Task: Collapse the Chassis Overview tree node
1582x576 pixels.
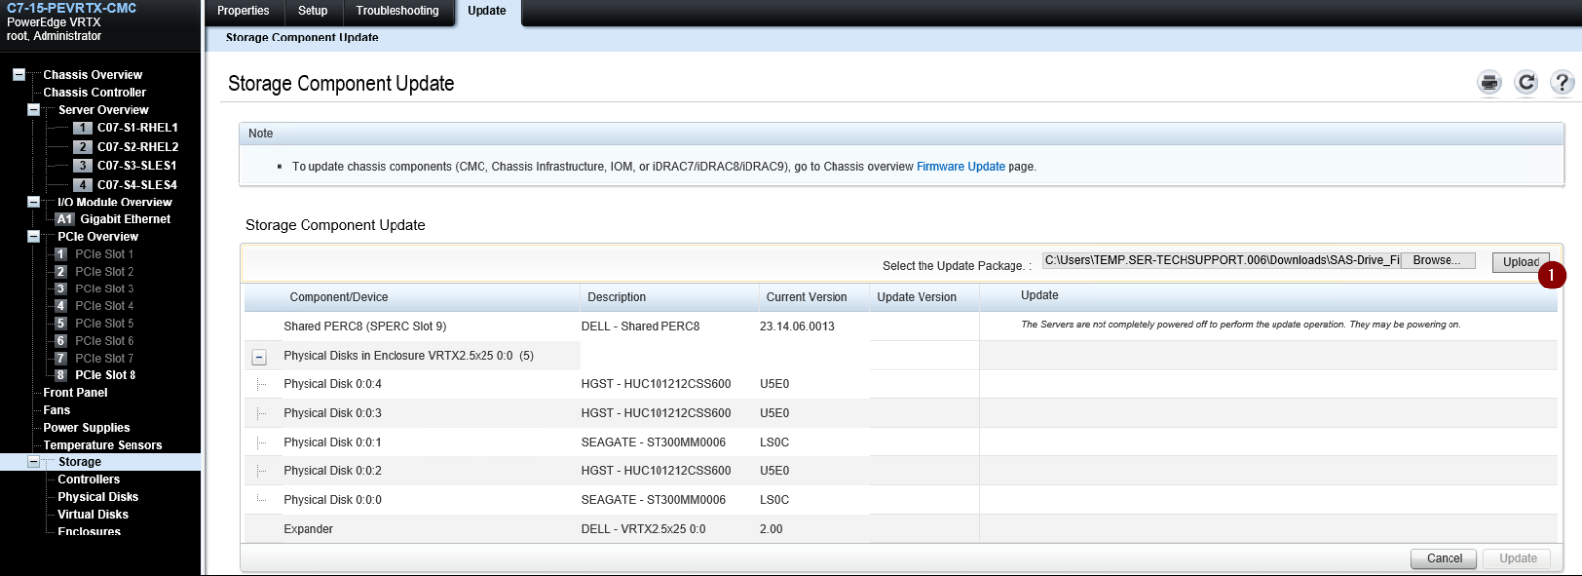Action: 19,75
